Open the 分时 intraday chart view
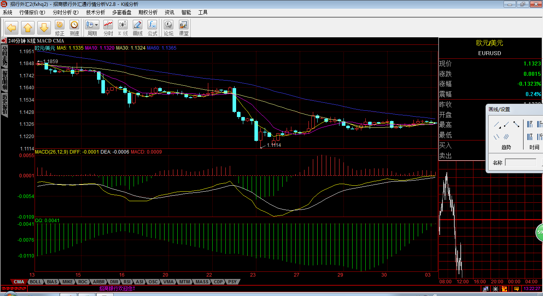The image size is (543, 296). pyautogui.click(x=108, y=28)
